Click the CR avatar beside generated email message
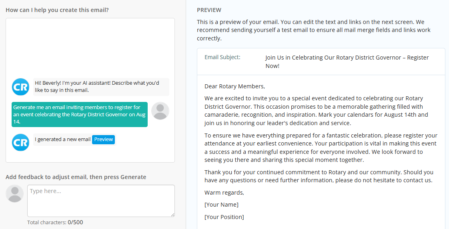The width and height of the screenshot is (449, 229). click(x=20, y=142)
